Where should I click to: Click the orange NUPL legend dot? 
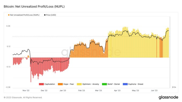[x=9, y=15]
